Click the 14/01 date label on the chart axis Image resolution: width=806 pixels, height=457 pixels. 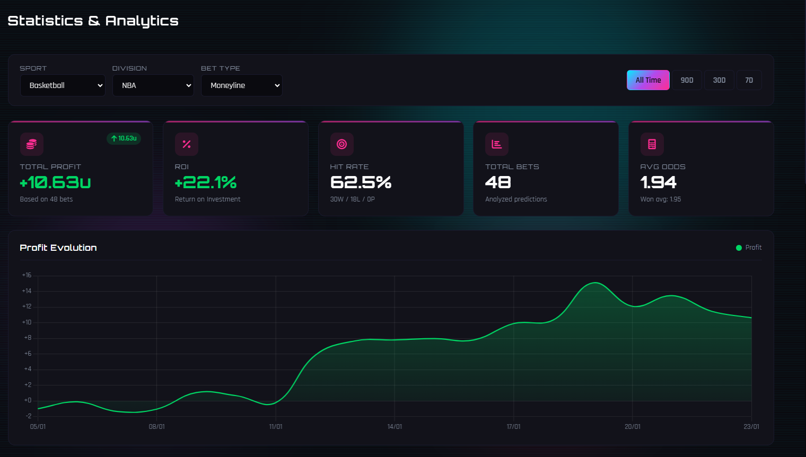tap(395, 426)
